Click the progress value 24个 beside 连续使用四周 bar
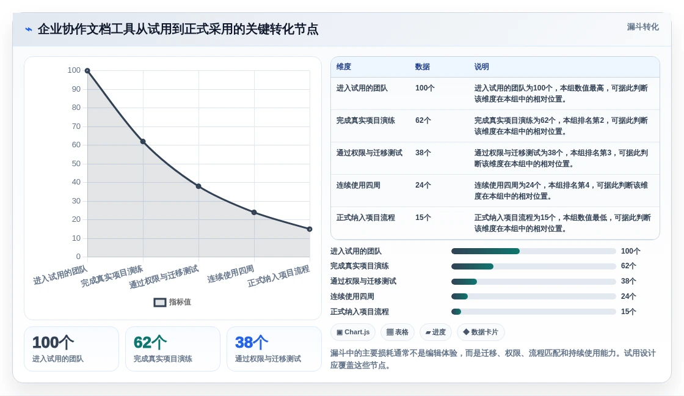The width and height of the screenshot is (684, 396). tap(628, 296)
